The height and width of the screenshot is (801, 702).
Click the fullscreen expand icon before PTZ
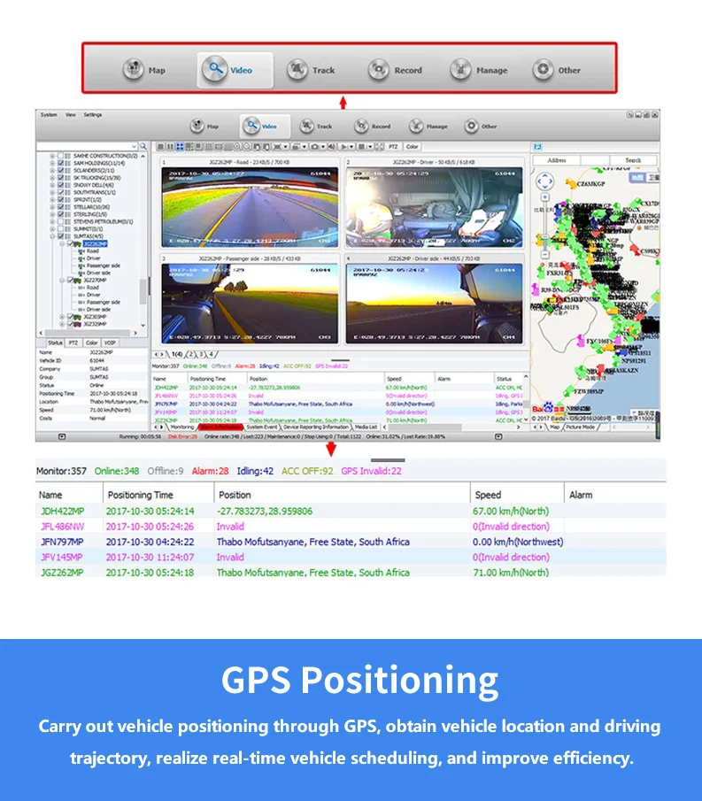coord(379,147)
